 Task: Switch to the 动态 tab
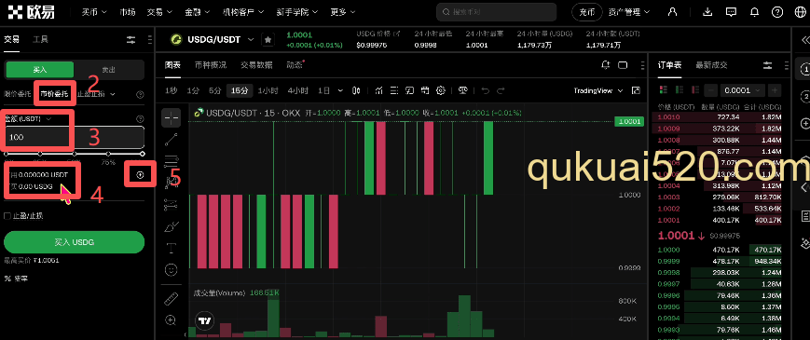[x=295, y=65]
